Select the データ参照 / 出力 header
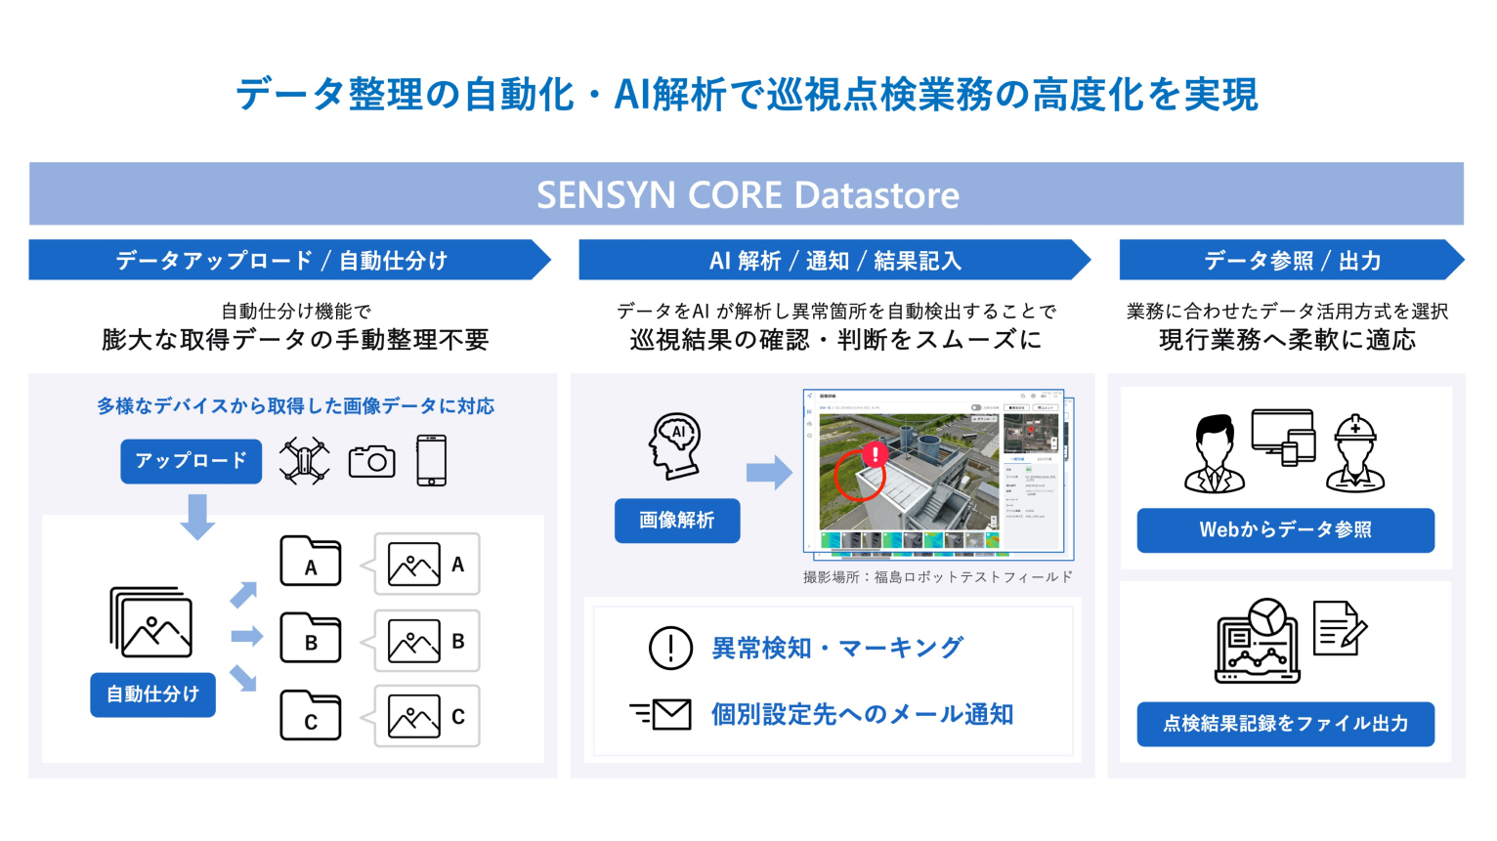 [x=1292, y=260]
